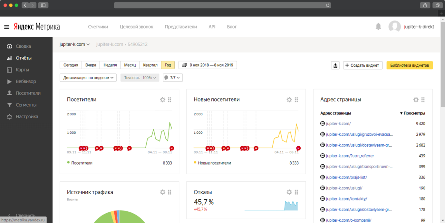Open settings gear on Отказы widget
The image size is (445, 223).
tap(289, 192)
